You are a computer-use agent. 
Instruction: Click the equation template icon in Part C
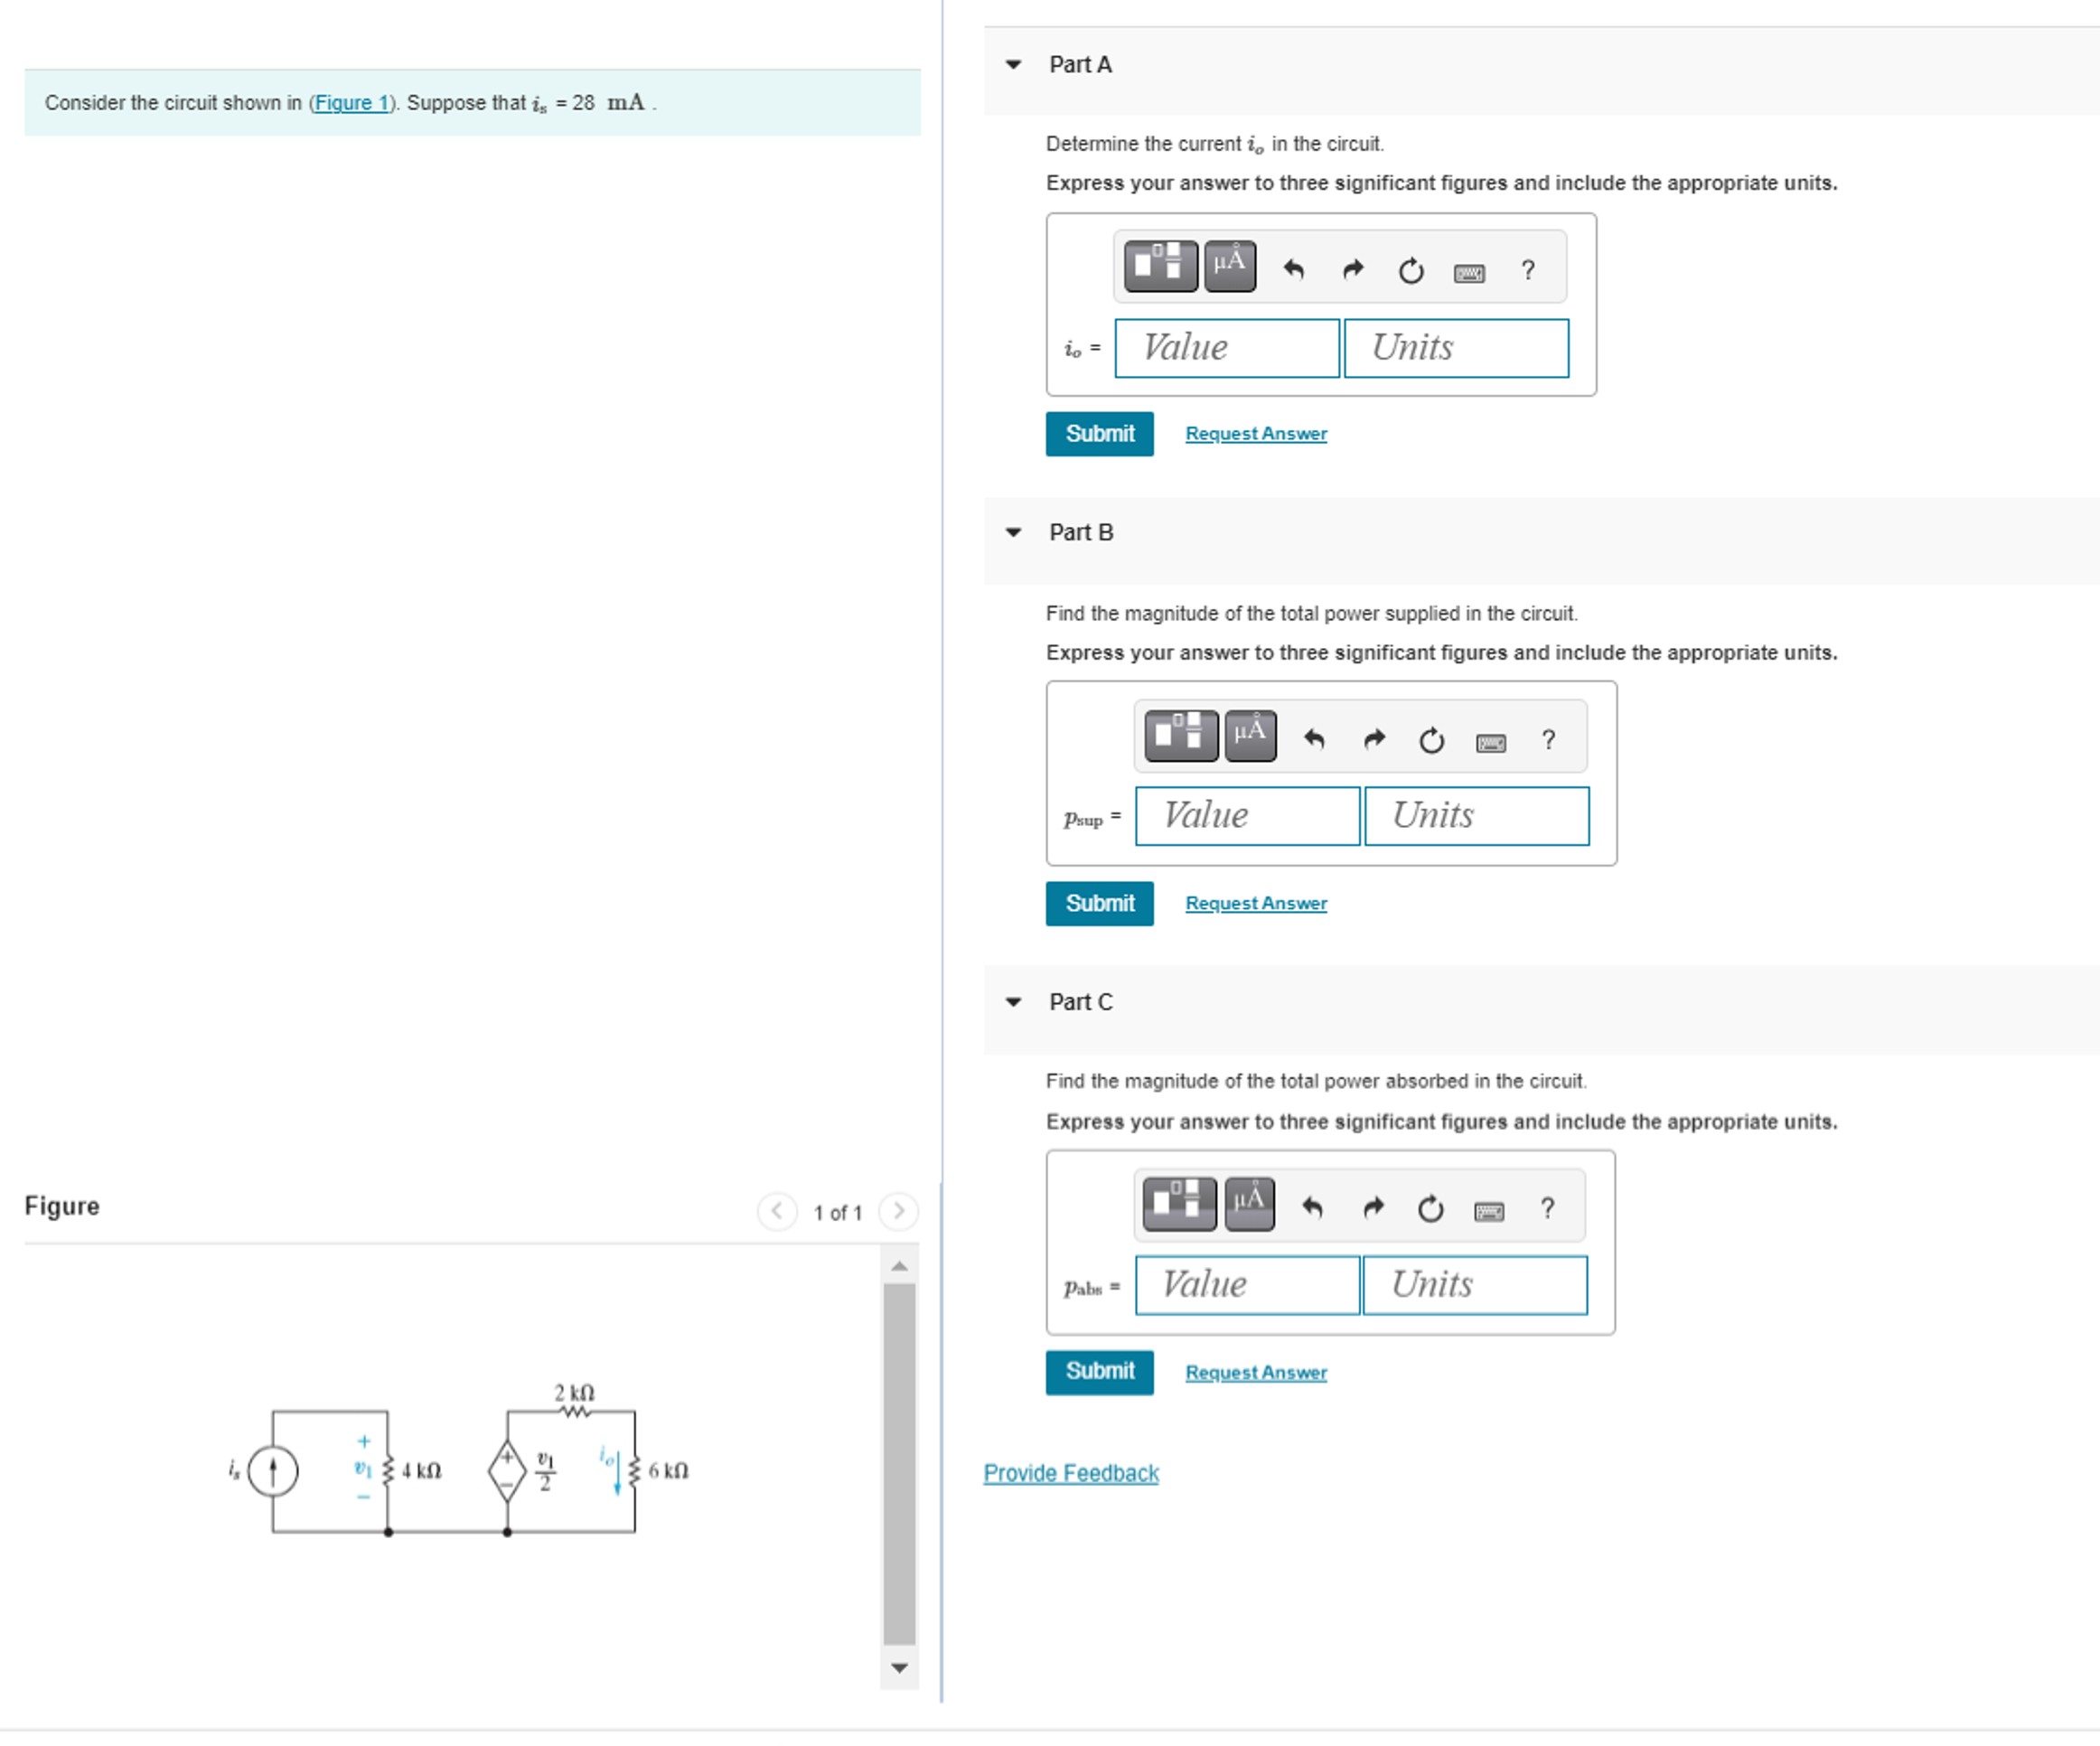1179,1205
